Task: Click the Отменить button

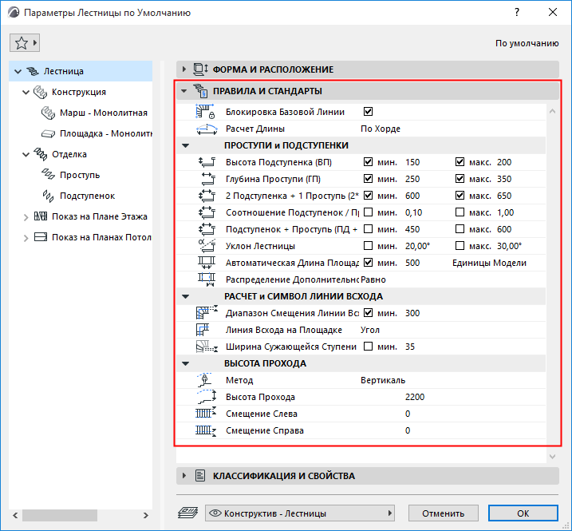Action: point(444,513)
